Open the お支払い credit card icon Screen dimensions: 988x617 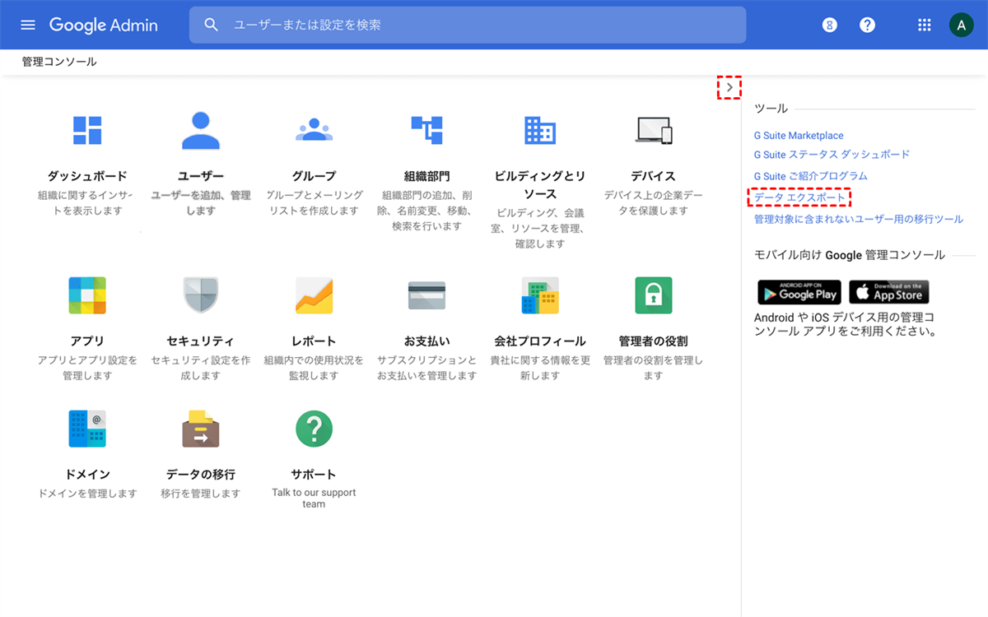tap(426, 295)
